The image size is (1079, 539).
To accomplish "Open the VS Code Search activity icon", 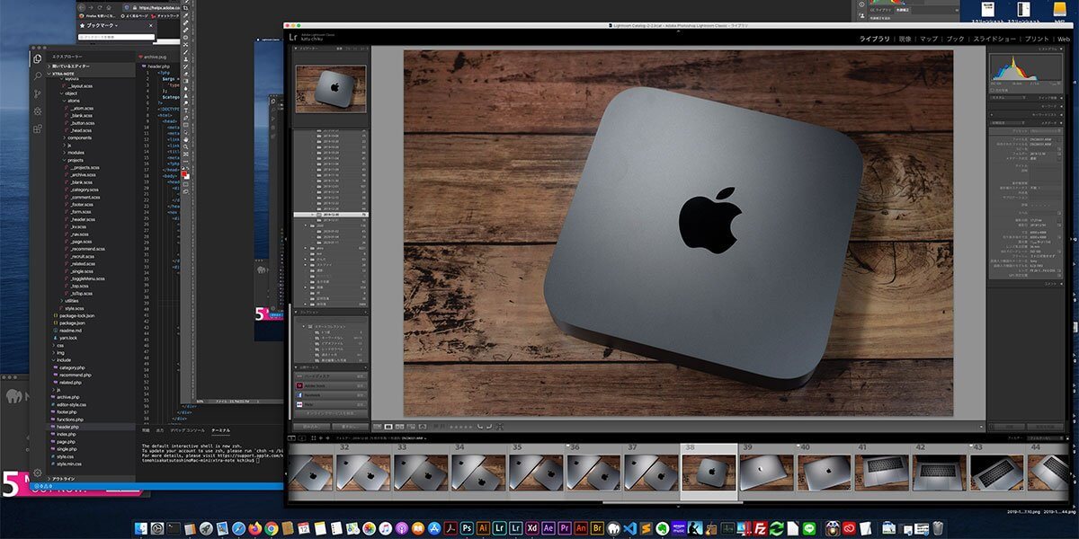I will 38,76.
